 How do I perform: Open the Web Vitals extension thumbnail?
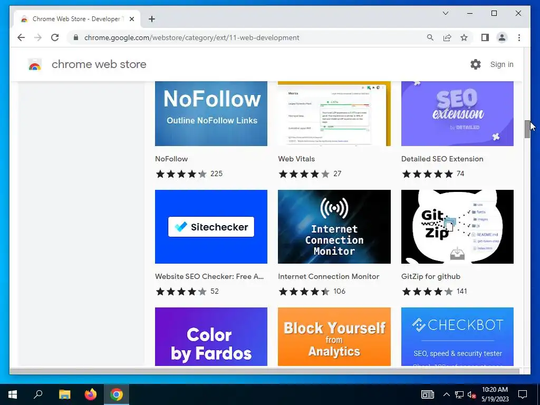(334, 114)
